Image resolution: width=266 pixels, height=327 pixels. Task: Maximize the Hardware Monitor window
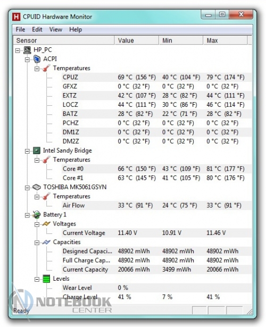coord(222,14)
